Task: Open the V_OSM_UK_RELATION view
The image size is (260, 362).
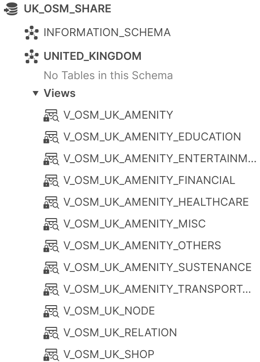Action: pyautogui.click(x=120, y=333)
